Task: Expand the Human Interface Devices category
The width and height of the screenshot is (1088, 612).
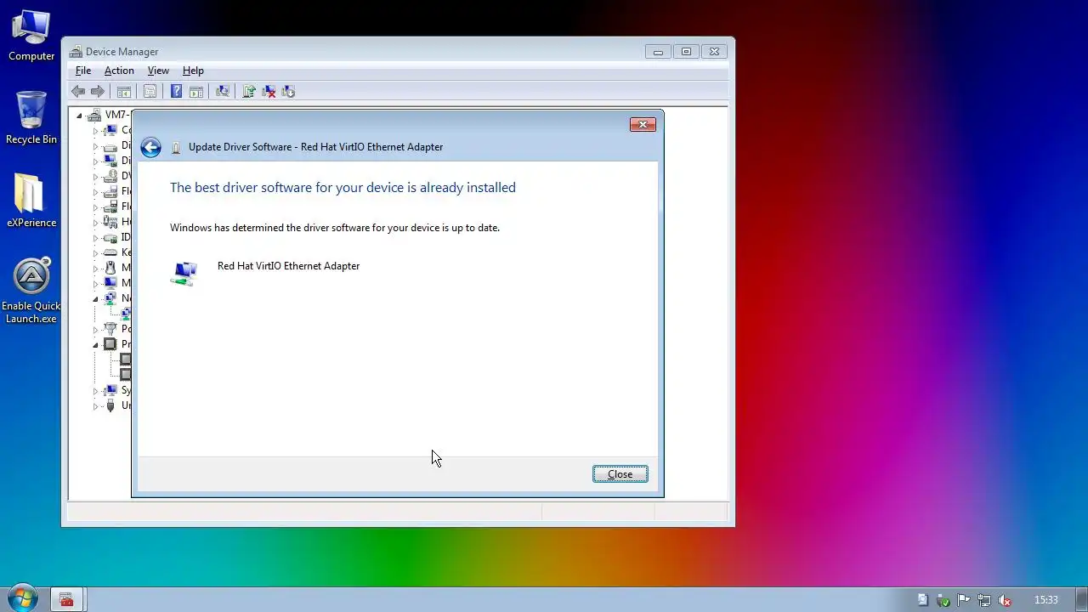Action: 95,223
